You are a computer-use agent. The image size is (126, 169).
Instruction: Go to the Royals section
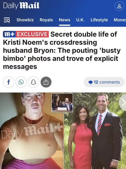46,20
